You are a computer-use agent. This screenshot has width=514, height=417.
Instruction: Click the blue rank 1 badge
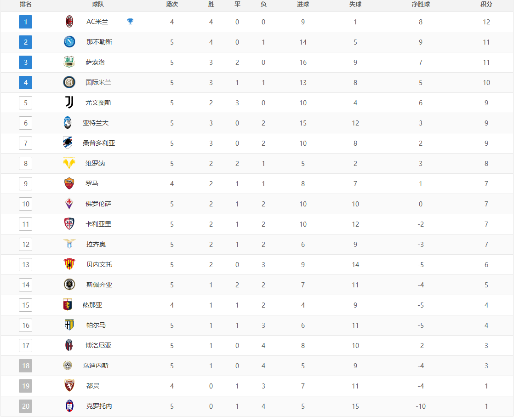26,22
